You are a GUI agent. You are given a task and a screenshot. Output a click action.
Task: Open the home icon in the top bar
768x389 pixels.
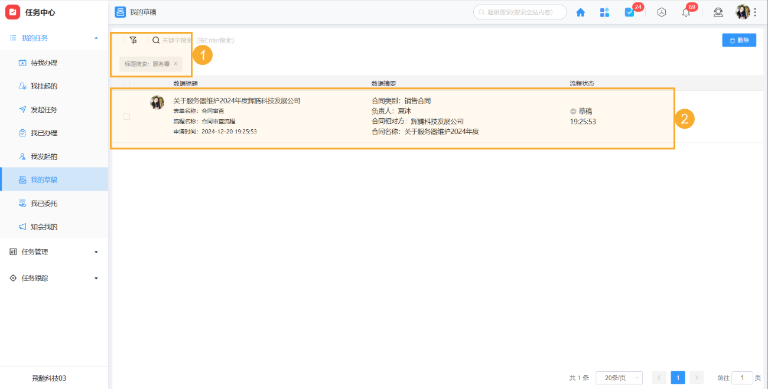[x=580, y=12]
